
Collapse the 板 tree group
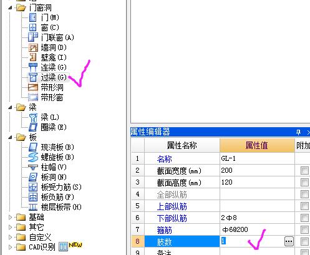pyautogui.click(x=10, y=137)
